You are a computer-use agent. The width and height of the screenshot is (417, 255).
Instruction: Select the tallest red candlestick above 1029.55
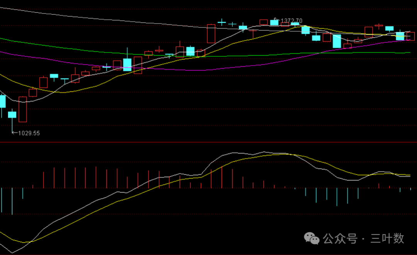click(x=23, y=109)
